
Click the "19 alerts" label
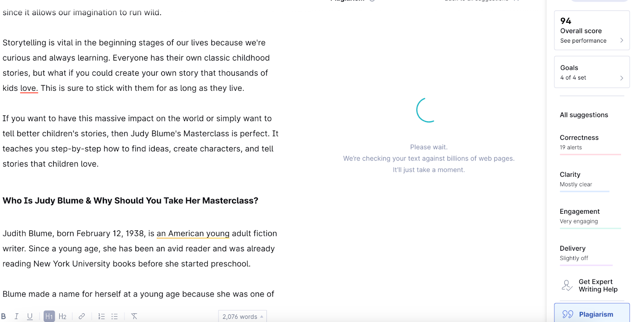571,147
